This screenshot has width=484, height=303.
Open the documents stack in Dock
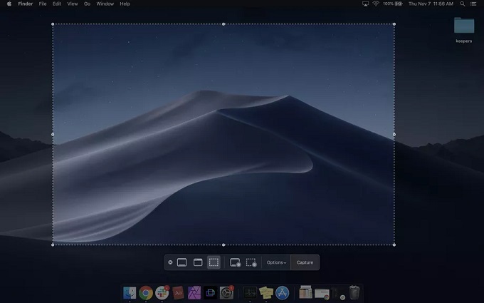pos(305,292)
